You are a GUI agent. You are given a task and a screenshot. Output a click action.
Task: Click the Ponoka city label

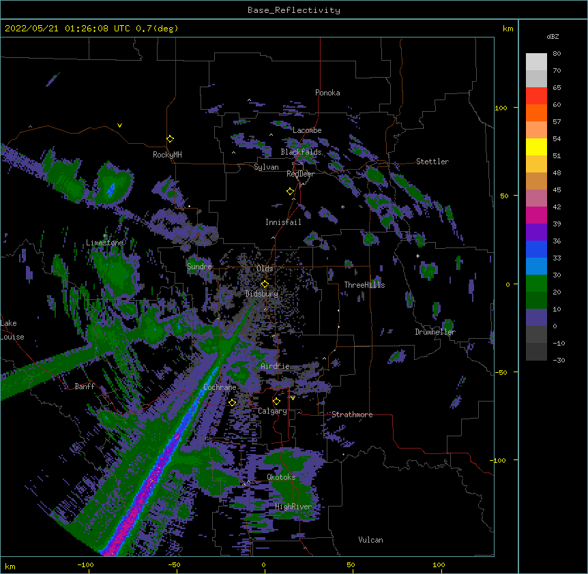pos(327,93)
